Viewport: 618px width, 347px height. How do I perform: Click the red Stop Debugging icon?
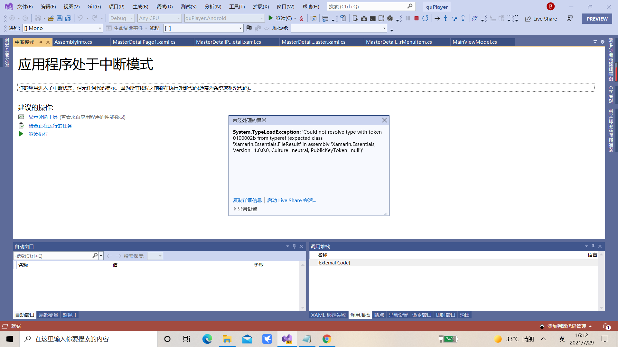tap(416, 18)
